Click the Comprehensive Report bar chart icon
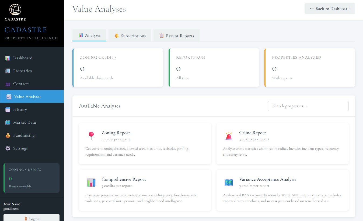 tap(91, 182)
